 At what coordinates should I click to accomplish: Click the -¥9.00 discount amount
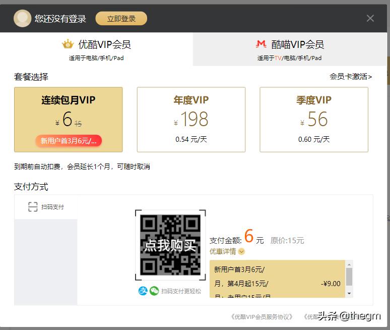[x=331, y=284]
